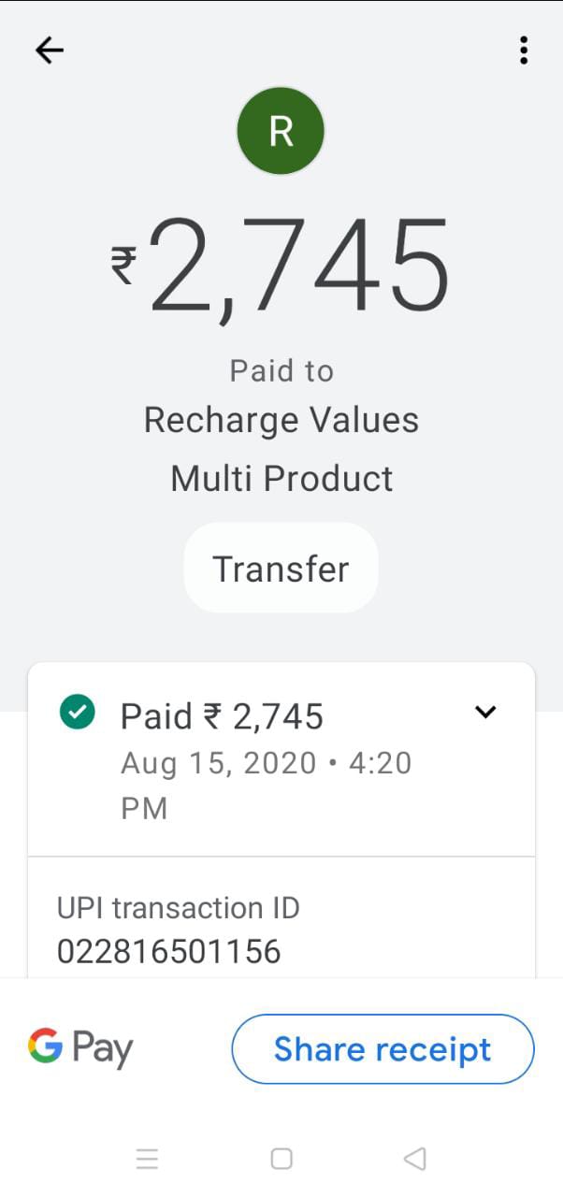The height and width of the screenshot is (1197, 563).
Task: Tap the large ₹2,745 amount
Action: (299, 266)
